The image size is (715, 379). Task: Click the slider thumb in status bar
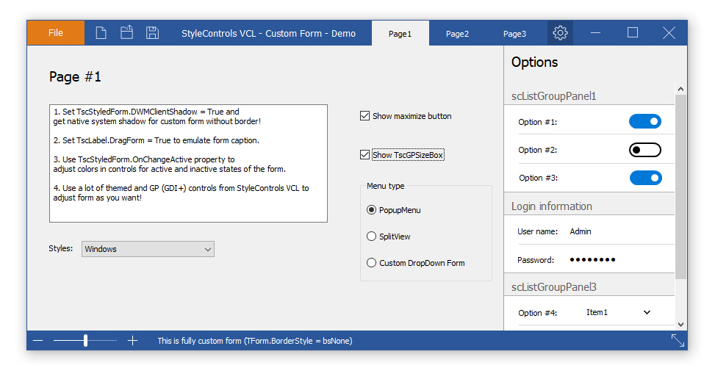pyautogui.click(x=85, y=340)
